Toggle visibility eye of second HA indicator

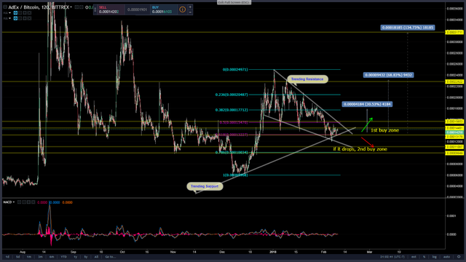point(15,18)
